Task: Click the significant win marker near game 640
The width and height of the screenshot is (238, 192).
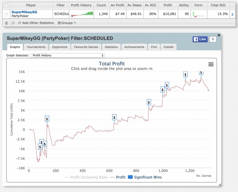Action: pyautogui.click(x=114, y=117)
